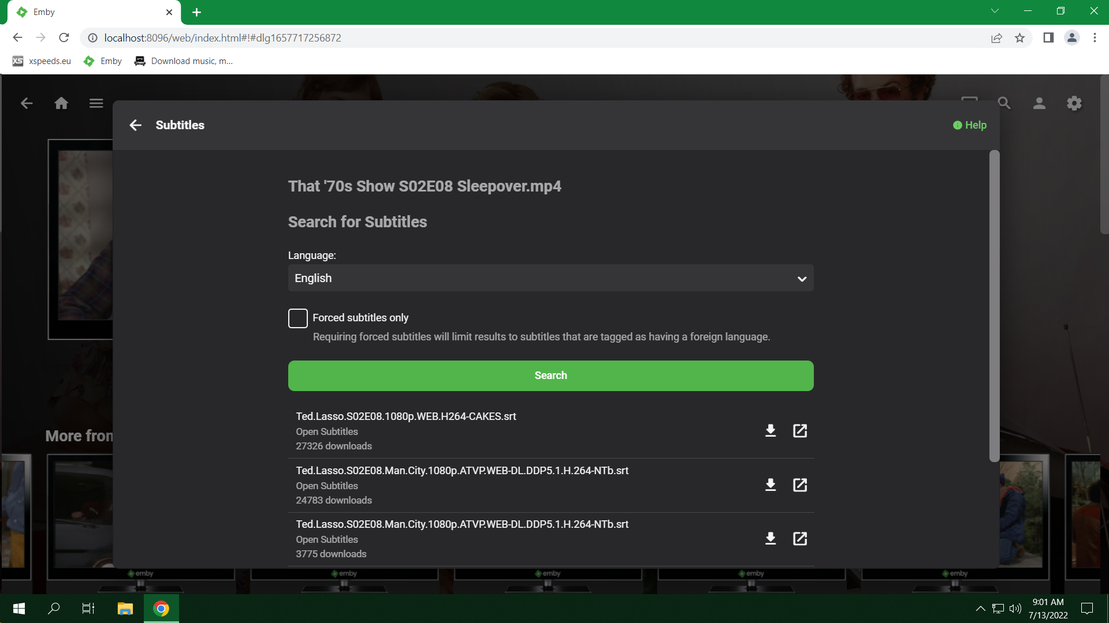The image size is (1109, 623).
Task: Open File Explorer from taskbar
Action: tap(125, 609)
